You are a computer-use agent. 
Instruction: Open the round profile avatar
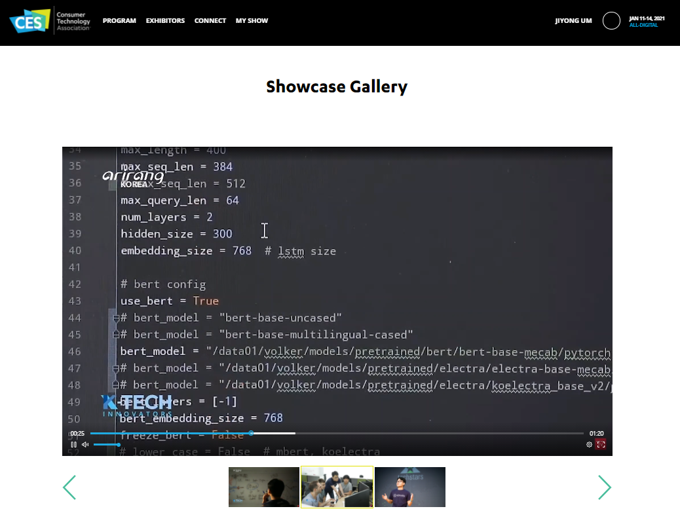(x=611, y=21)
